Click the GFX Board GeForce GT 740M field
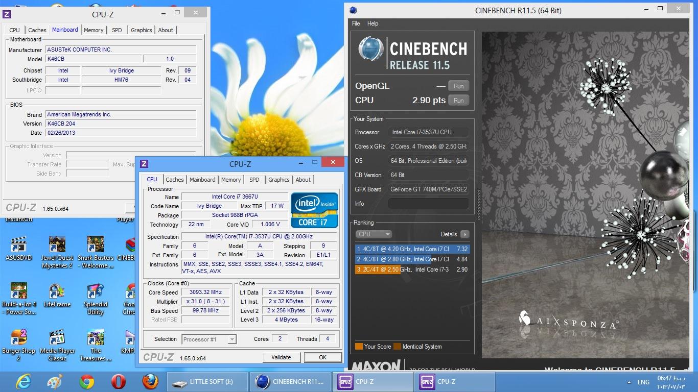 click(x=428, y=189)
